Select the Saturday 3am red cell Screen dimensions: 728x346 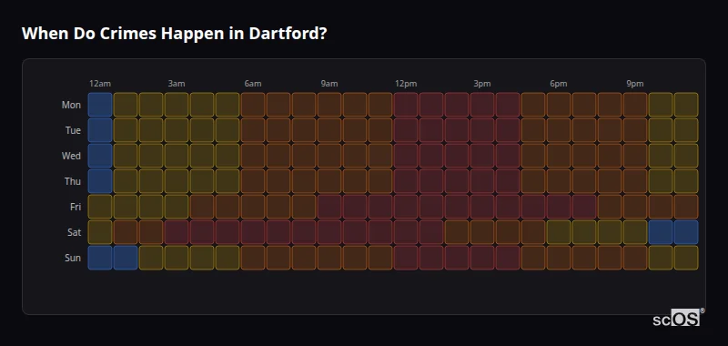[177, 232]
